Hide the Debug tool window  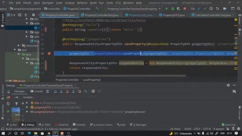click(234, 85)
